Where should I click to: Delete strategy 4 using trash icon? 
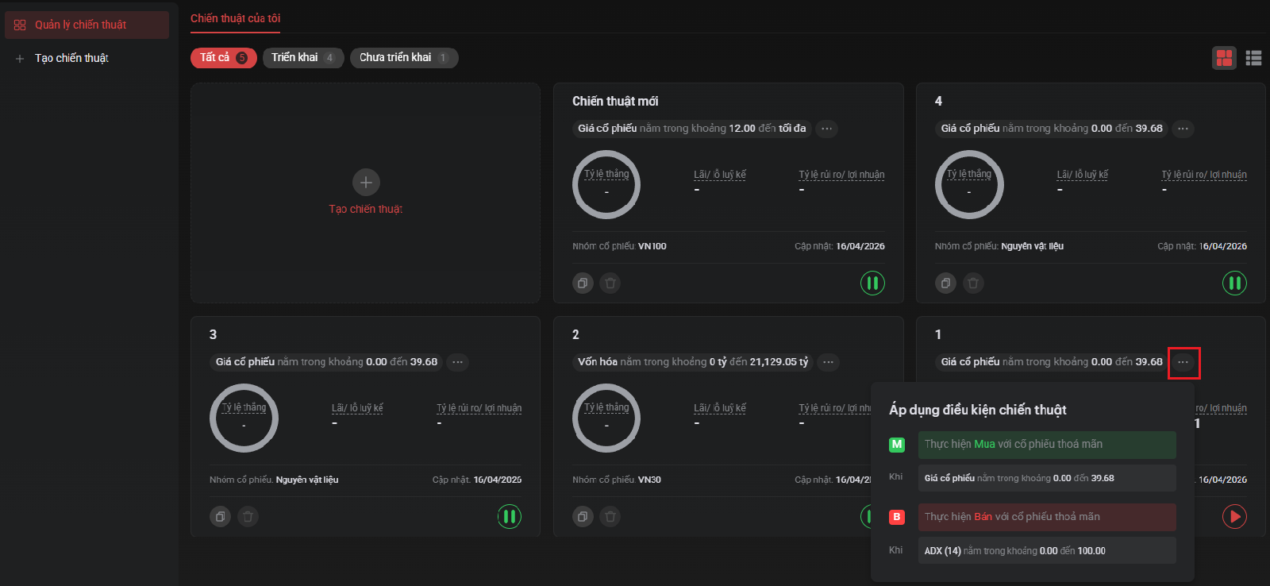pyautogui.click(x=973, y=283)
